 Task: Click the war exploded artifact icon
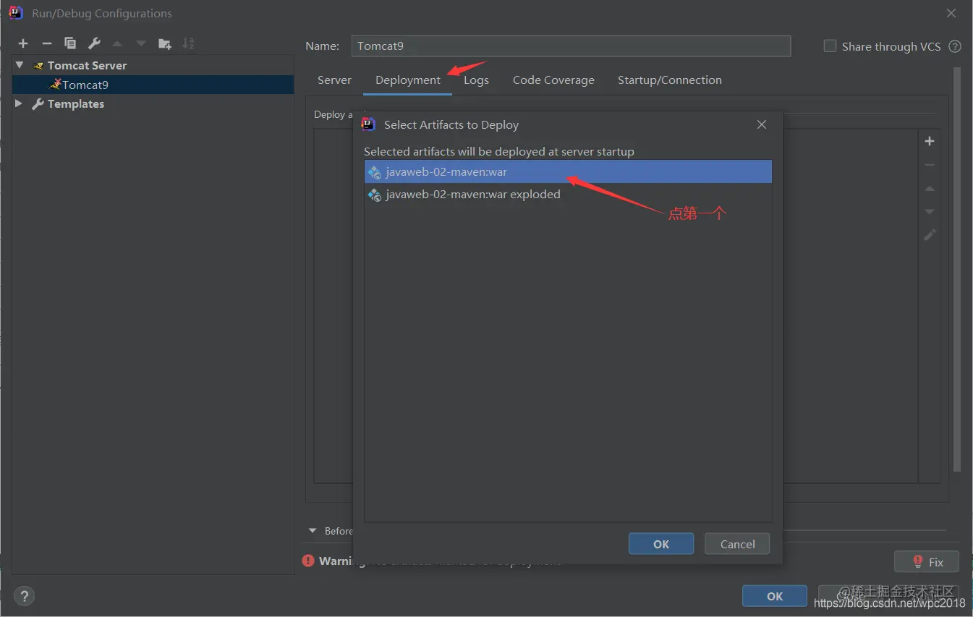click(374, 195)
